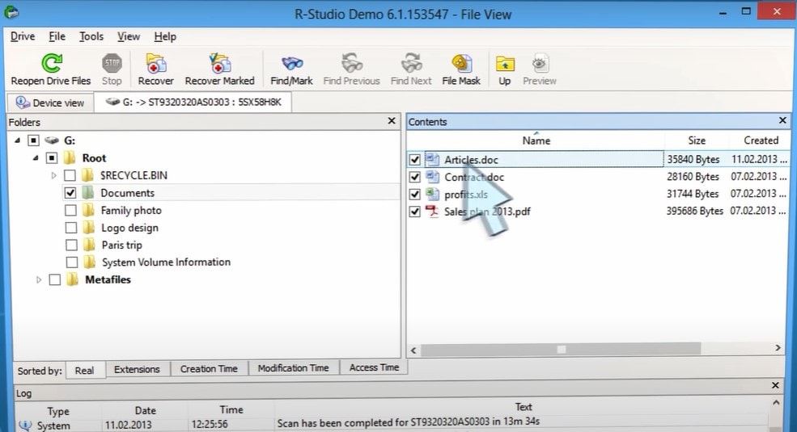Click the Articles.doc file icon

(432, 159)
